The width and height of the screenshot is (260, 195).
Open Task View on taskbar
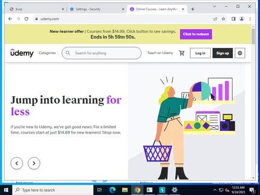click(99, 190)
